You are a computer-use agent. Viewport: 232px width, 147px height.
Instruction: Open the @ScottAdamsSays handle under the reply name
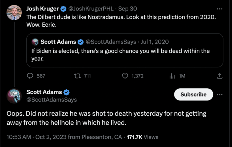pos(51,100)
